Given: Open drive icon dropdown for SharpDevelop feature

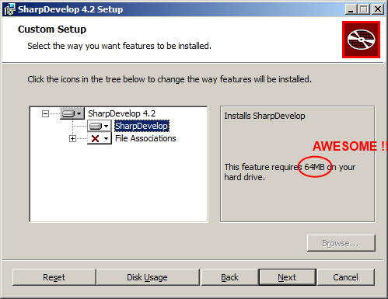Looking at the screenshot, I should click(x=100, y=126).
